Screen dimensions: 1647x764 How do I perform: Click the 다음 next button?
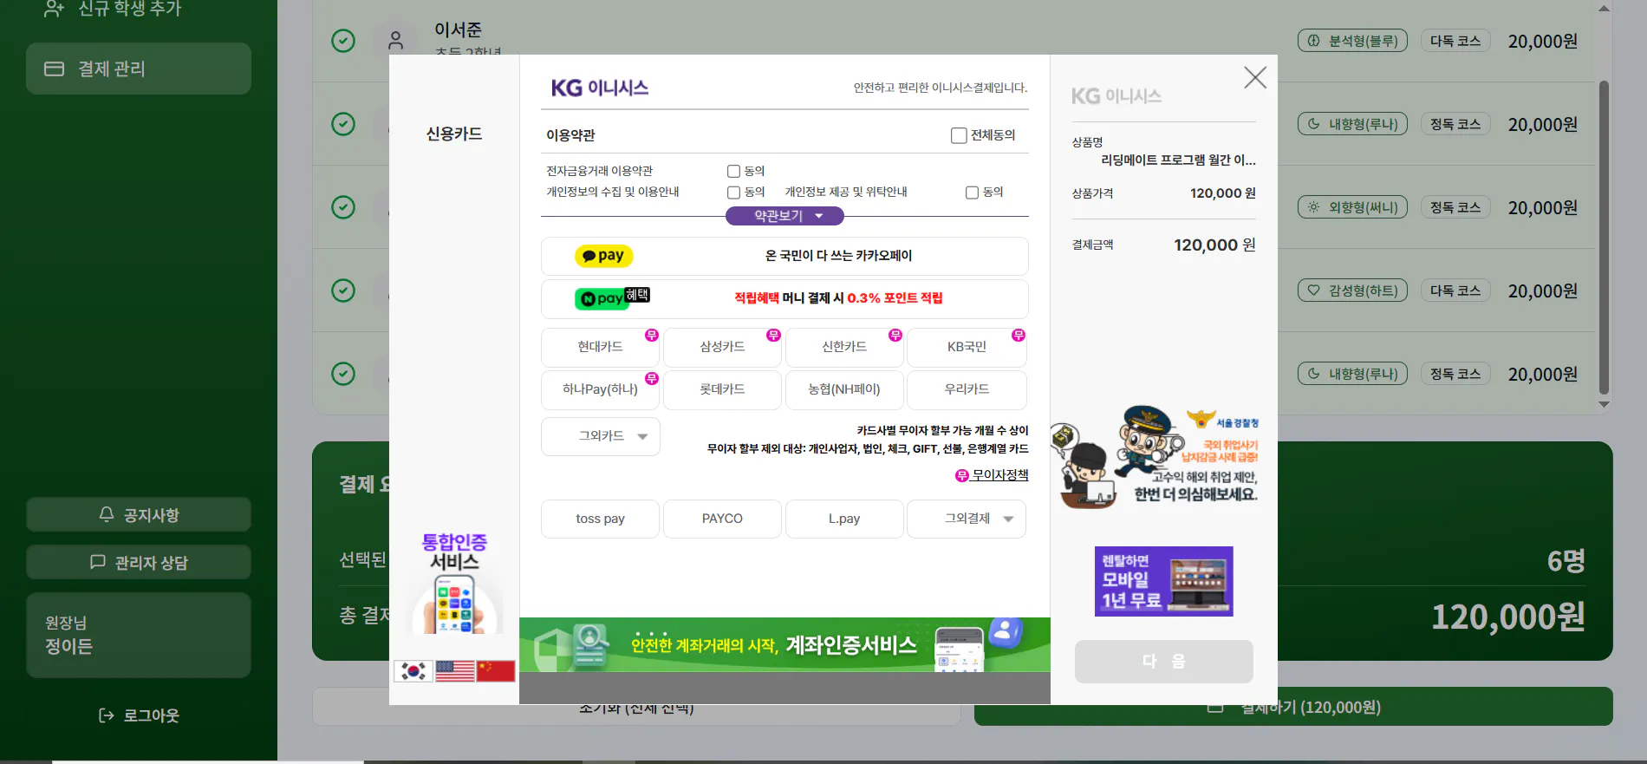pyautogui.click(x=1163, y=662)
